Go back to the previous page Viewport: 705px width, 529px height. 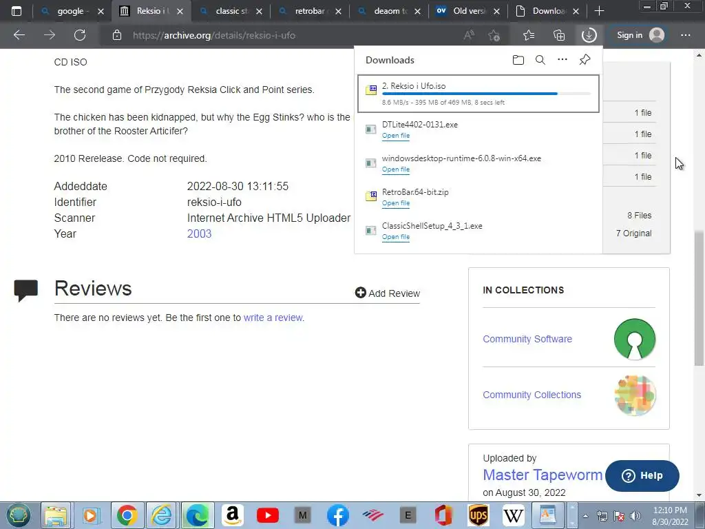tap(19, 35)
